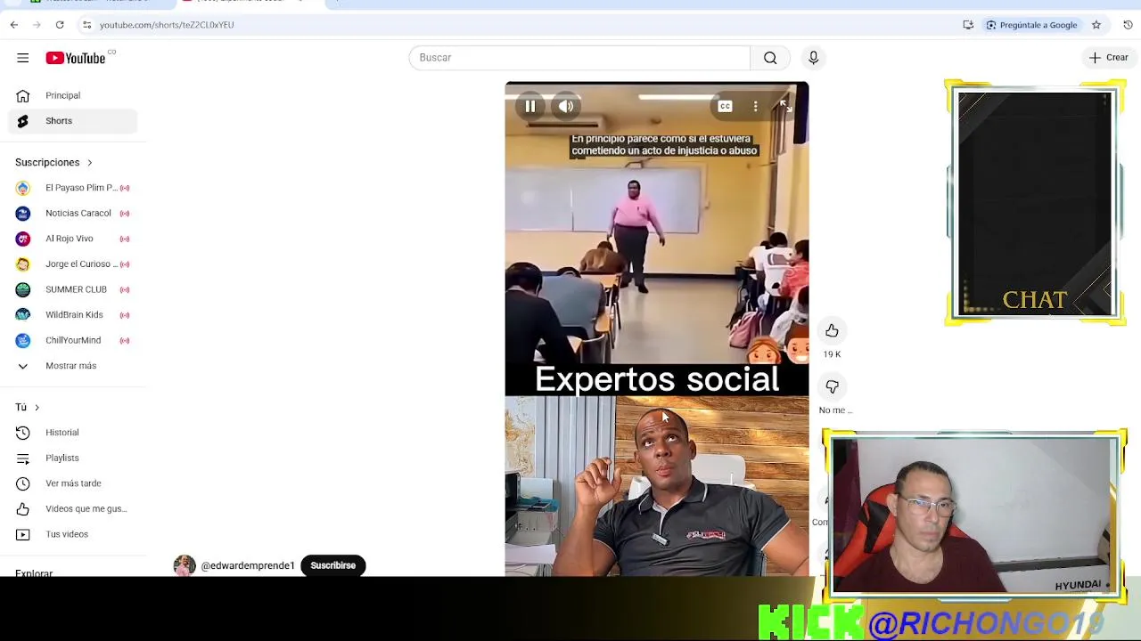Dislike the Short with thumbs down
The image size is (1141, 641).
coord(832,387)
